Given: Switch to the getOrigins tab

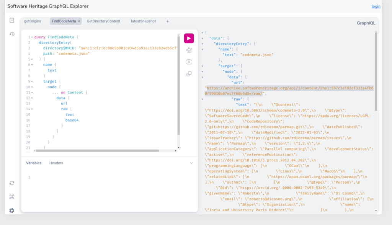Looking at the screenshot, I should [33, 21].
